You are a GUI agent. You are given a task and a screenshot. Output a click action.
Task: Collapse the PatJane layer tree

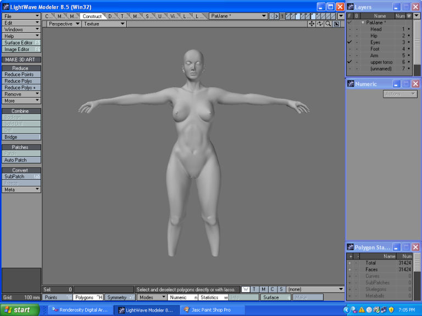pos(363,22)
